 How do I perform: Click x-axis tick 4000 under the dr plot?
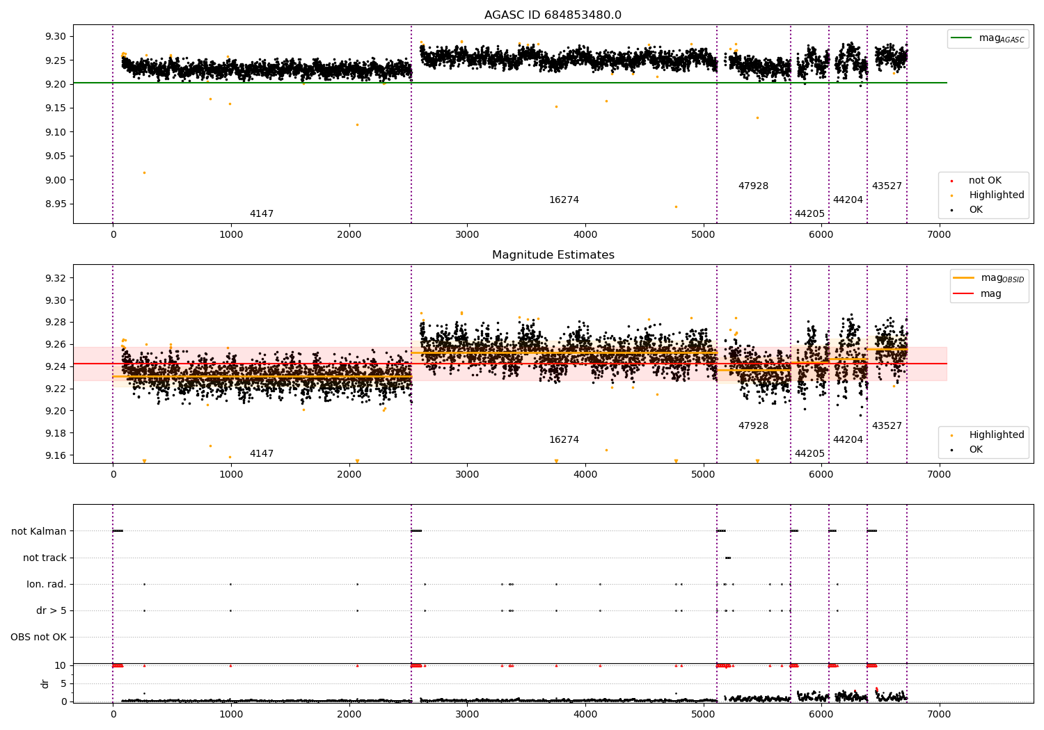(585, 714)
